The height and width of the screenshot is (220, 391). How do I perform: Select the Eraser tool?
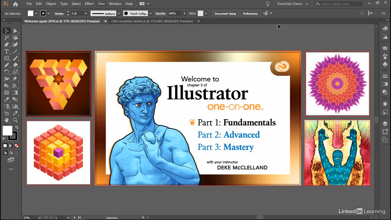click(x=15, y=65)
